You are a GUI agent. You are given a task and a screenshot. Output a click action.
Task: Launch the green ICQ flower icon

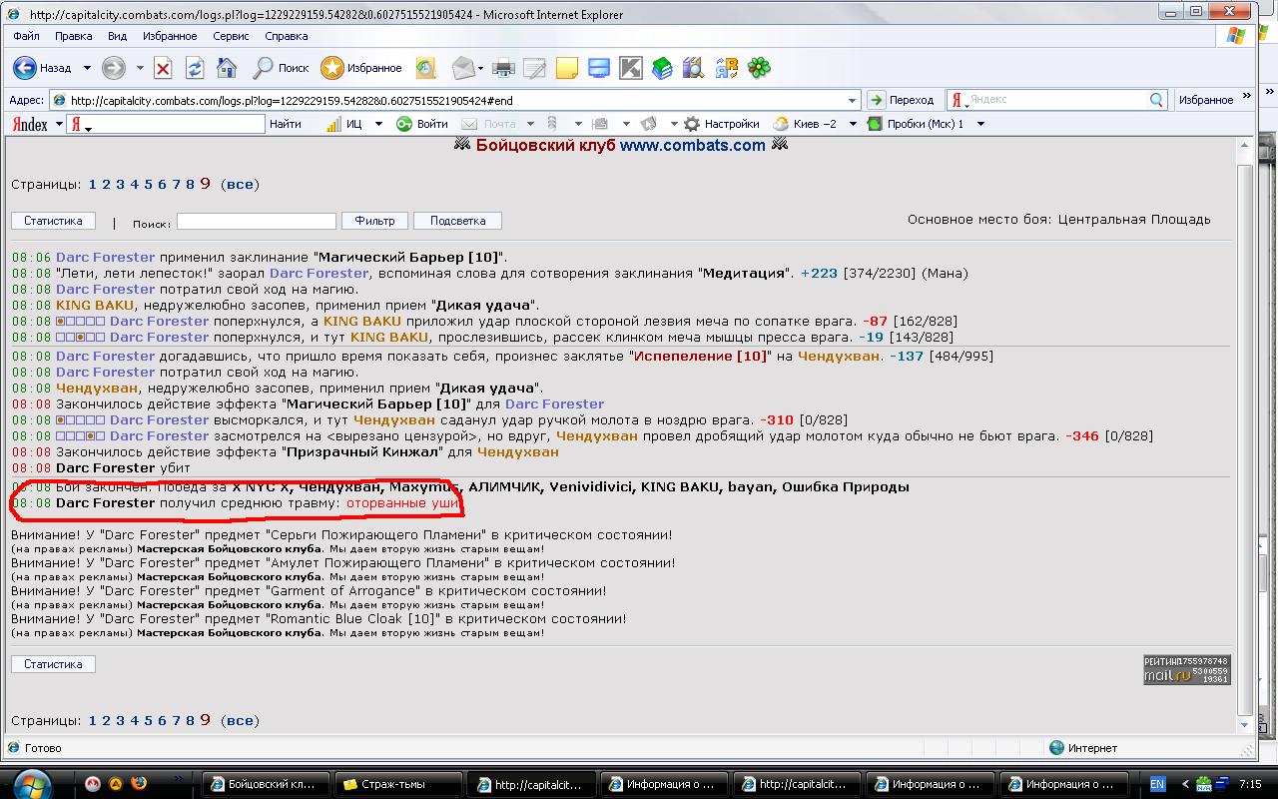point(759,68)
